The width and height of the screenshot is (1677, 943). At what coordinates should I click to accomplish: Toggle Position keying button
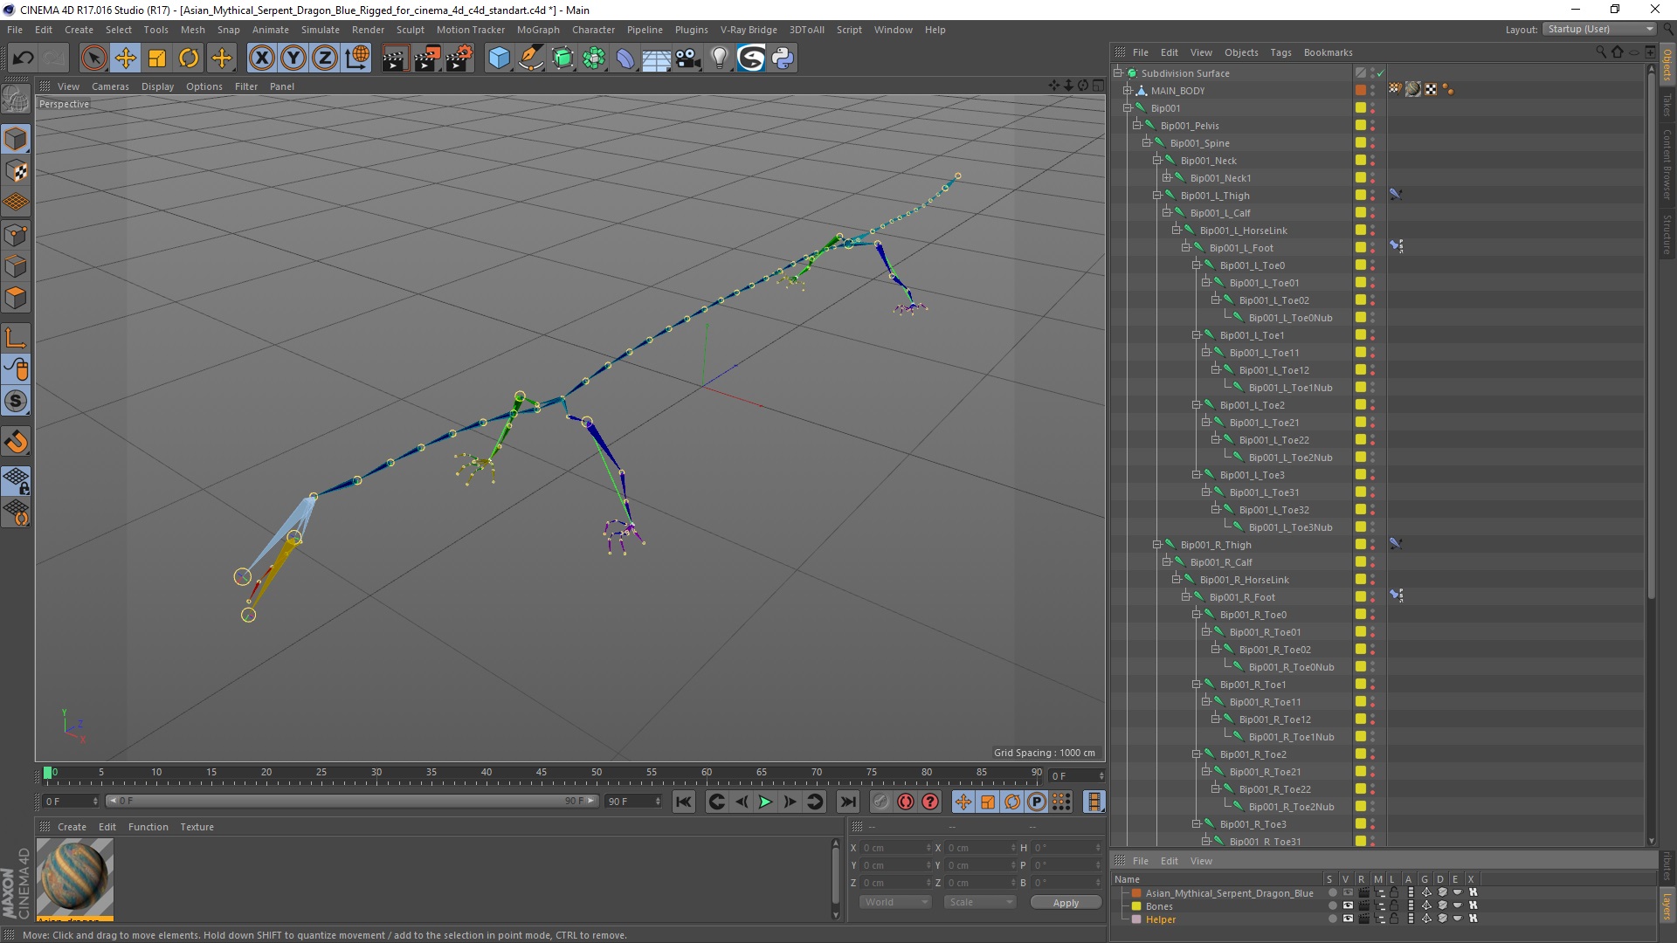[963, 802]
